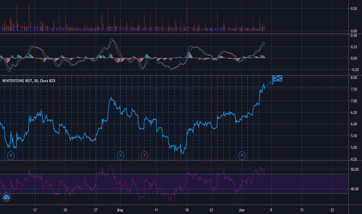Viewport: 362px width, 214px height.
Task: Click the RSI 80.00 axis label
Action: click(355, 169)
